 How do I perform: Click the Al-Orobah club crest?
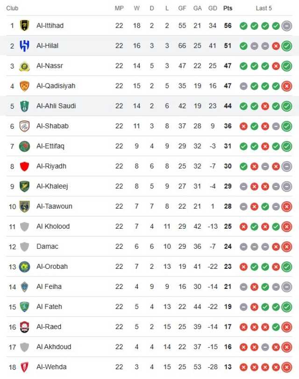click(24, 267)
